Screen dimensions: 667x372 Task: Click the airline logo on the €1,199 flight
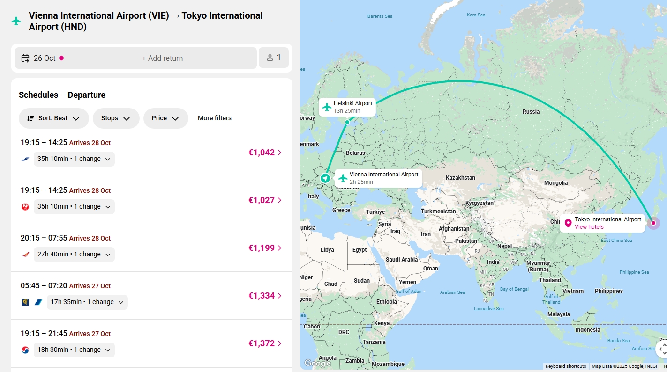pos(26,255)
